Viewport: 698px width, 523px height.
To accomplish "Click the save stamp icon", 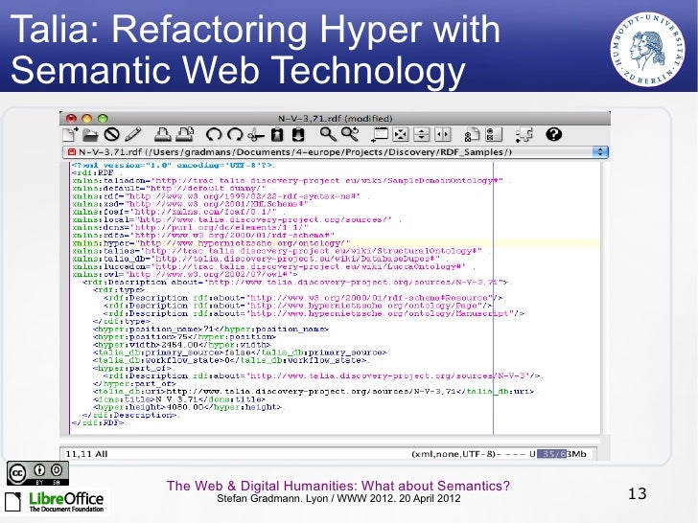I will [x=162, y=134].
